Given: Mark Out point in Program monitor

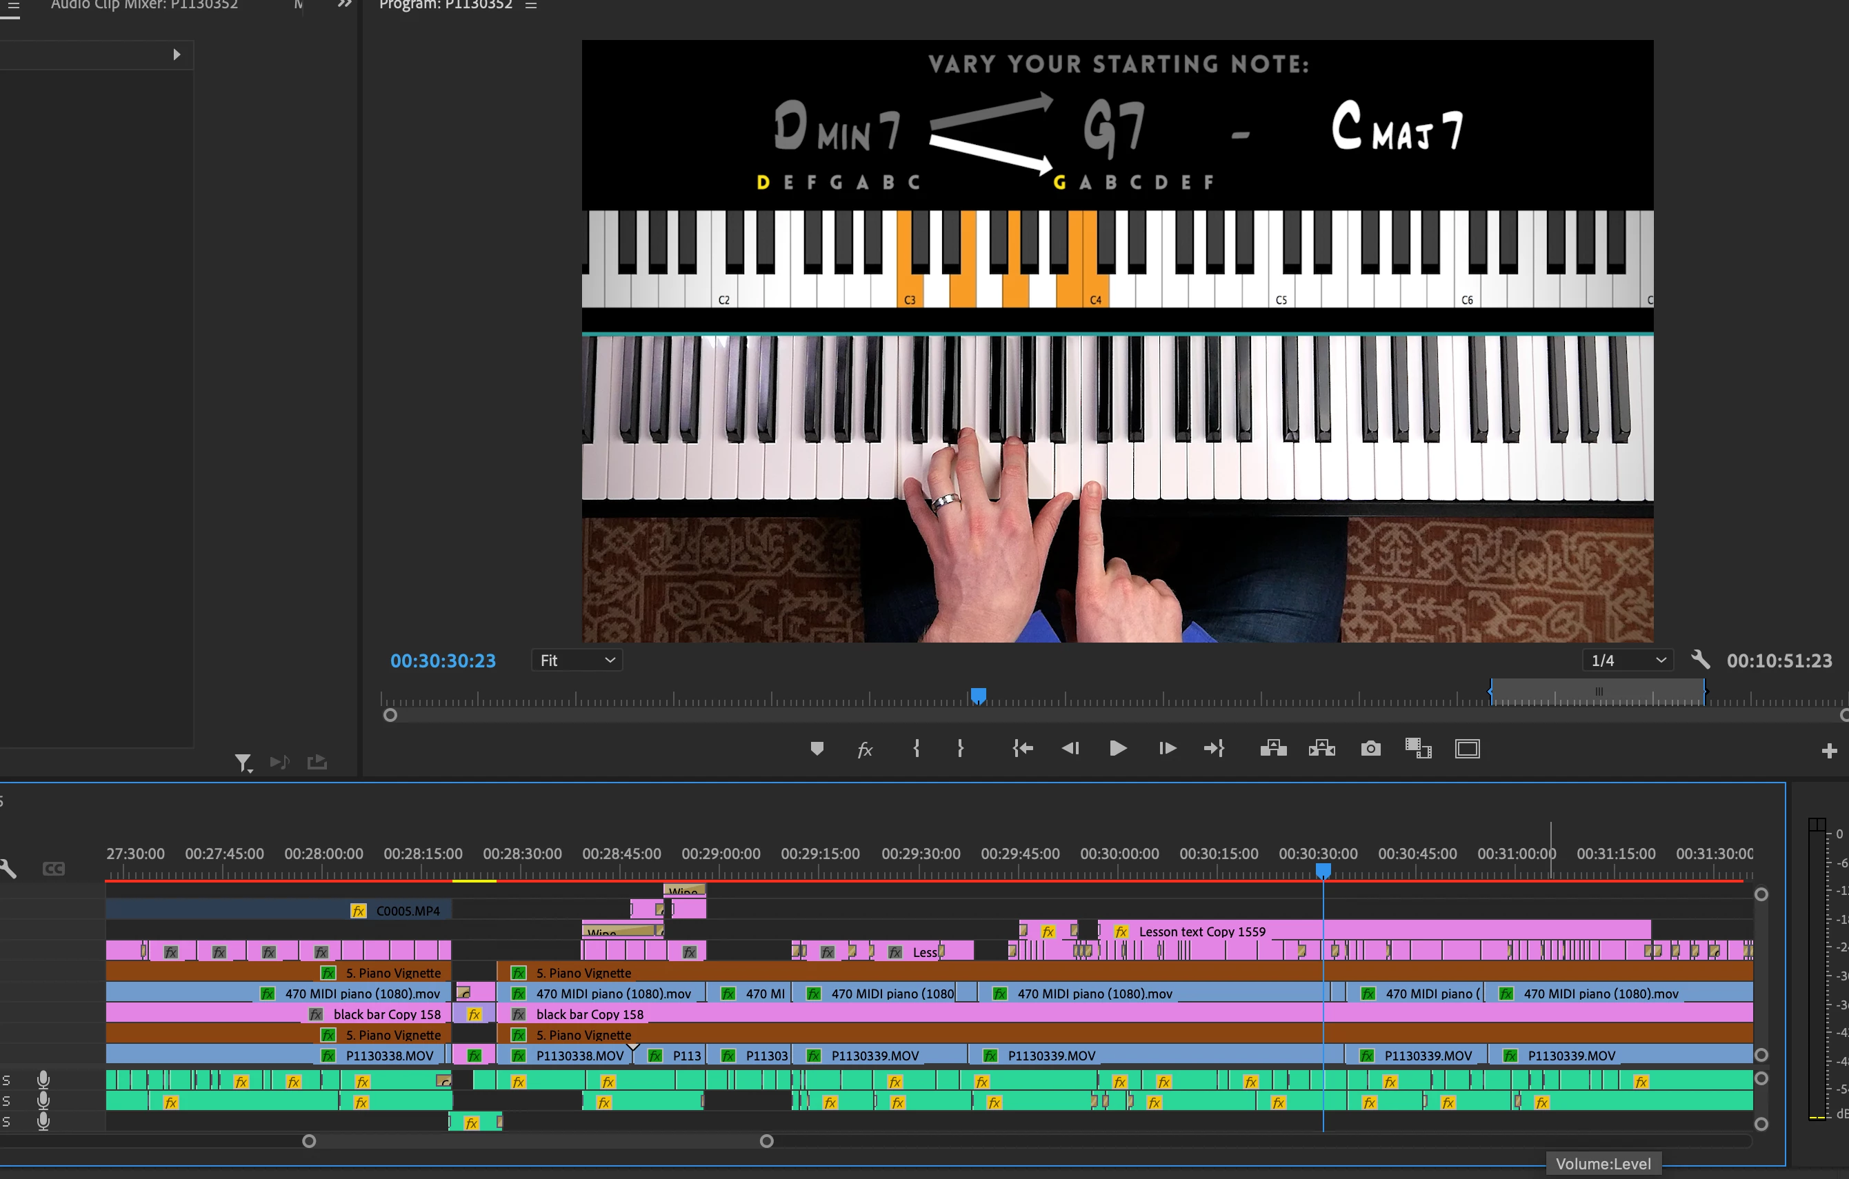Looking at the screenshot, I should click(x=960, y=748).
